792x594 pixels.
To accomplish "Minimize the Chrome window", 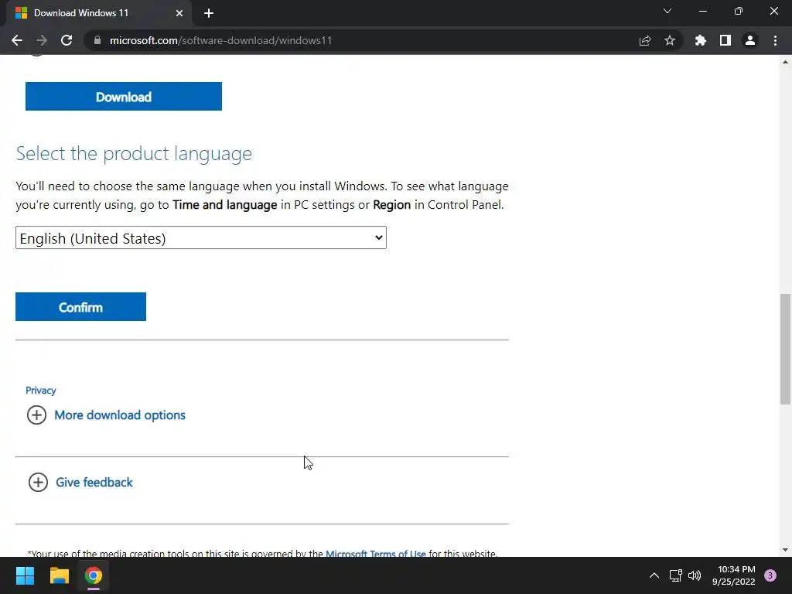I will [x=703, y=11].
